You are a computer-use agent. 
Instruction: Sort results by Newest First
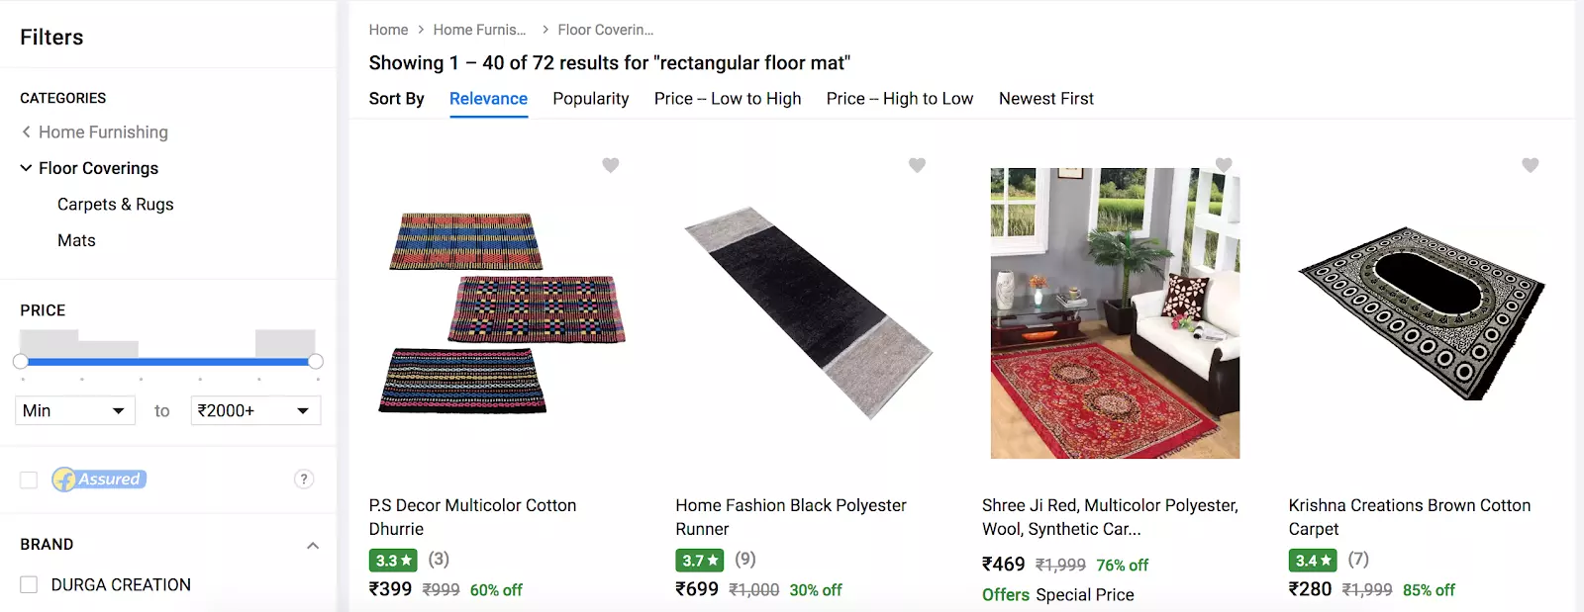tap(1045, 99)
